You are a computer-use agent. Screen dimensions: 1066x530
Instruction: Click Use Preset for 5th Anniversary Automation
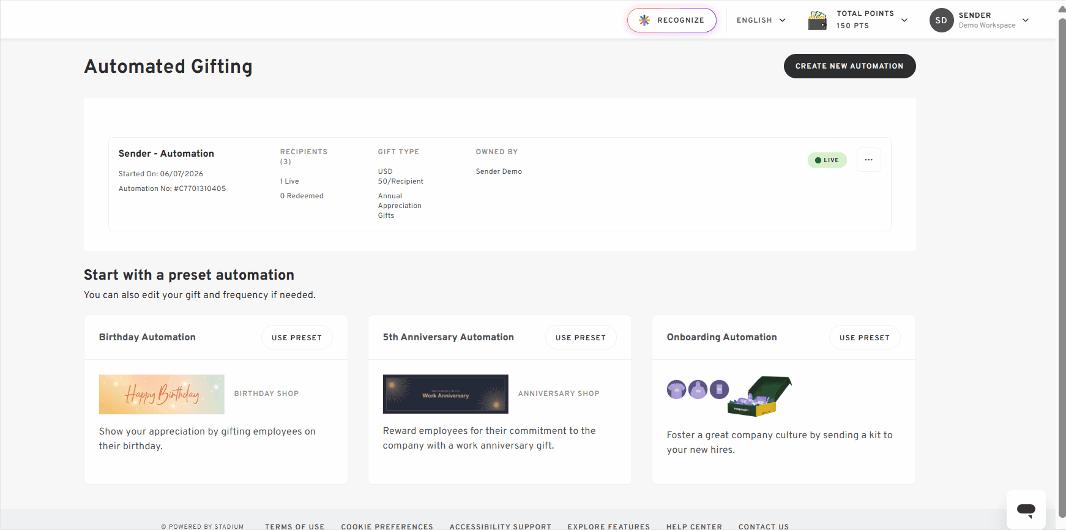click(581, 337)
